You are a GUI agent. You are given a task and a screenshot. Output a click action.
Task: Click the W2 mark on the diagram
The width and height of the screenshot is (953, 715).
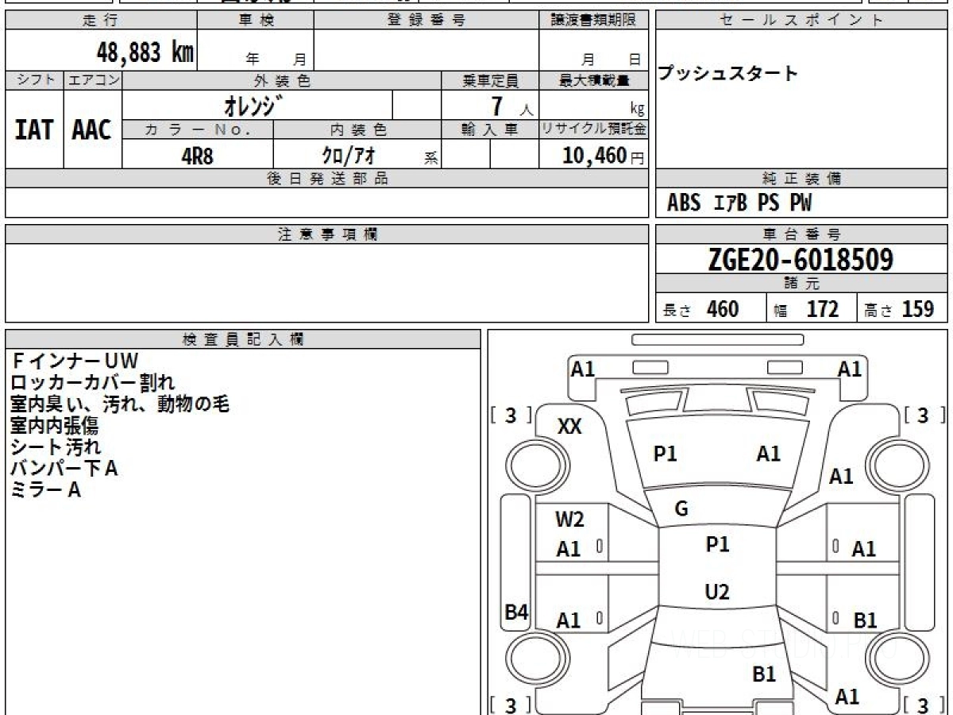pyautogui.click(x=569, y=520)
